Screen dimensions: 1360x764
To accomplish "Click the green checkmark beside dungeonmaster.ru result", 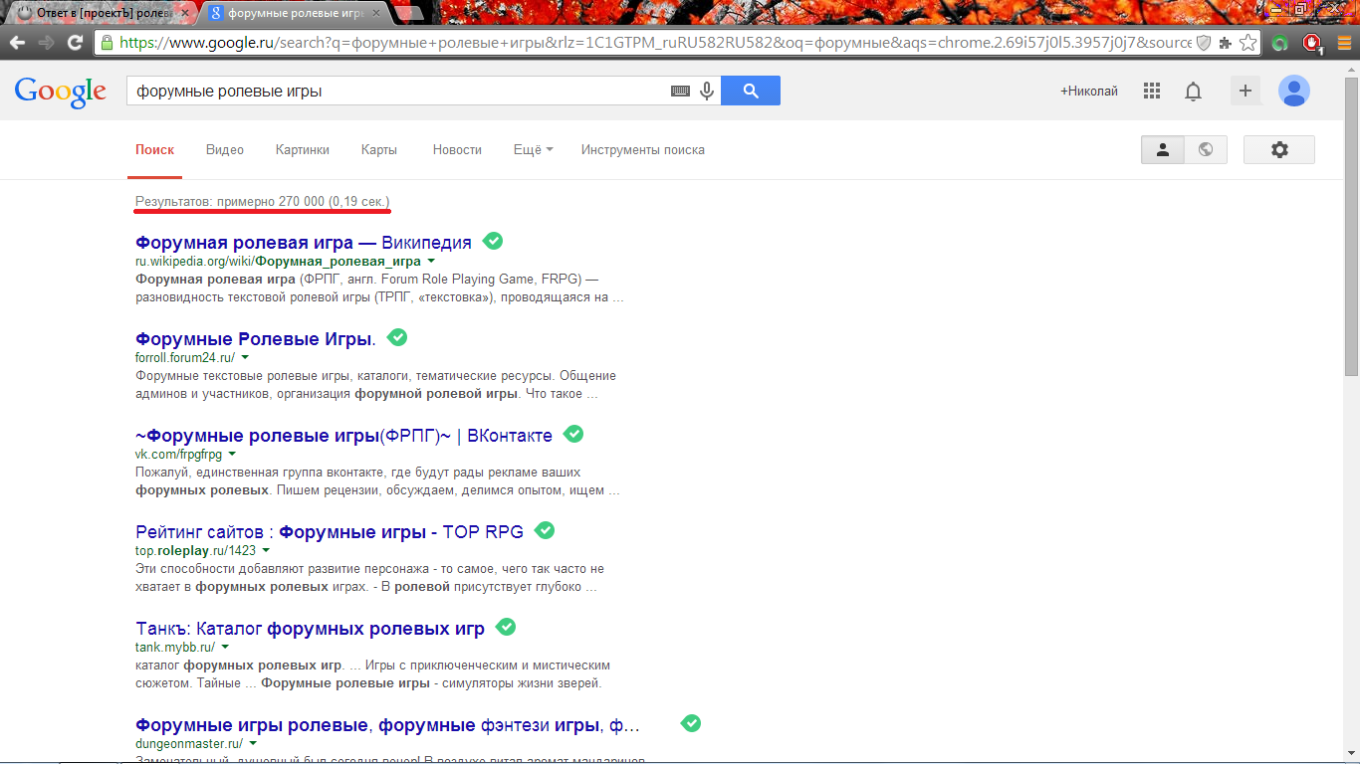I will 691,723.
